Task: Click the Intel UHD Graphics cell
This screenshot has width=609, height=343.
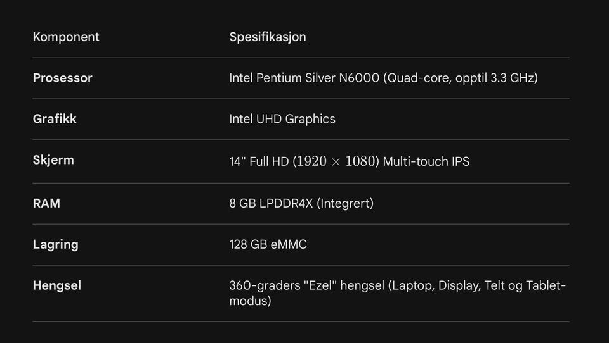Action: pyautogui.click(x=282, y=119)
